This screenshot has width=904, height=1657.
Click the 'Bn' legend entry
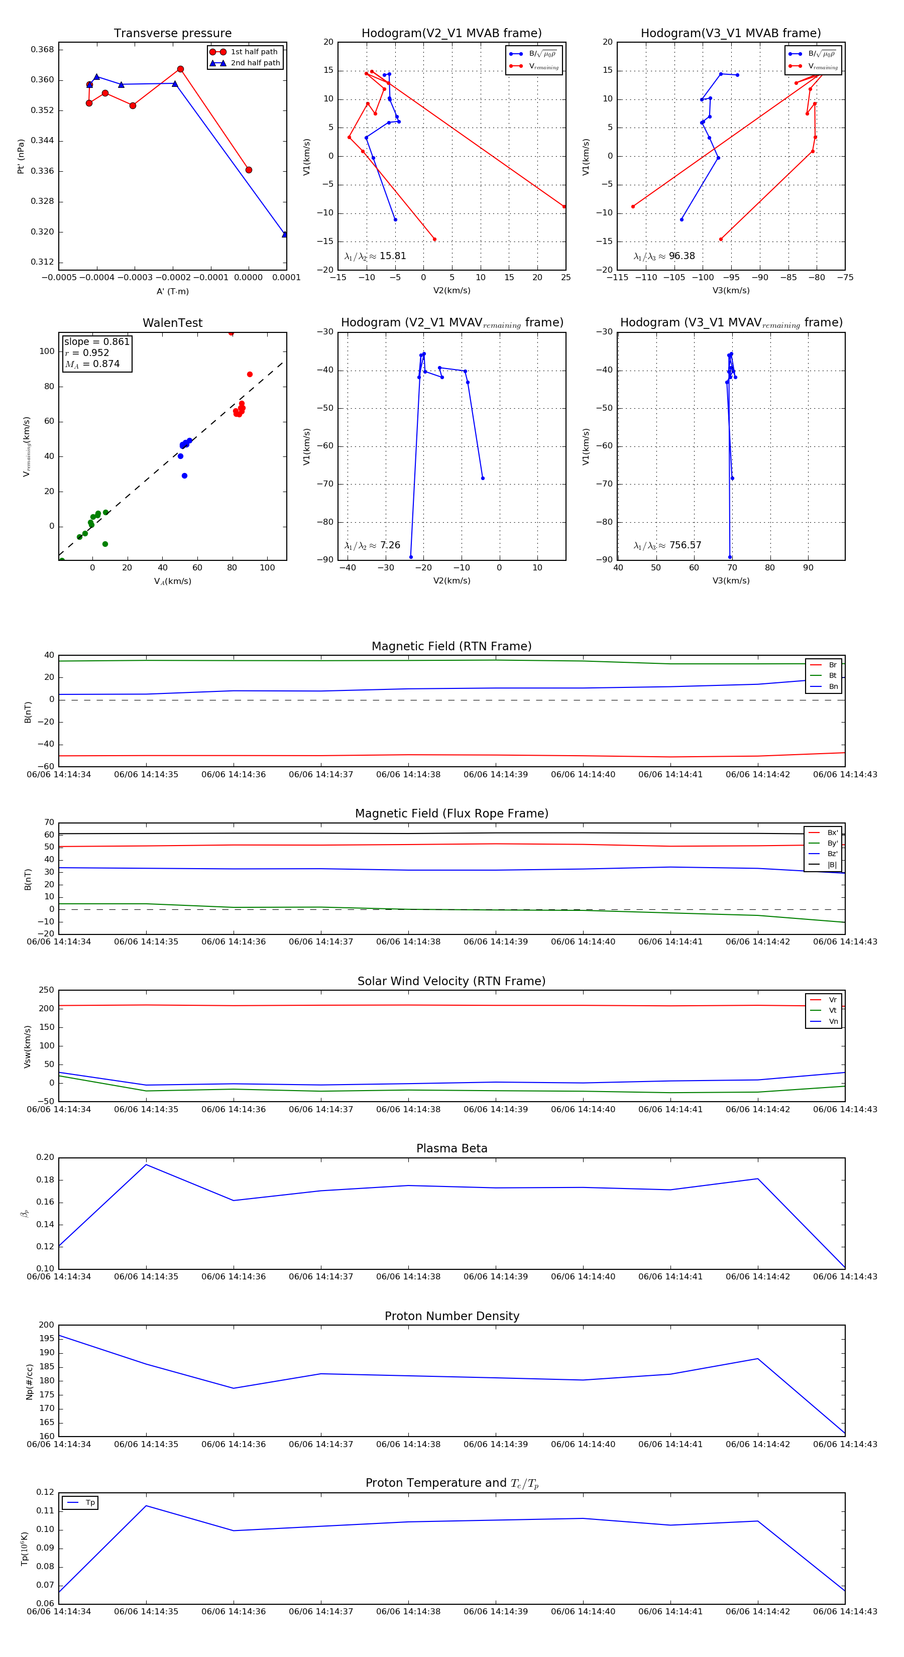click(824, 686)
